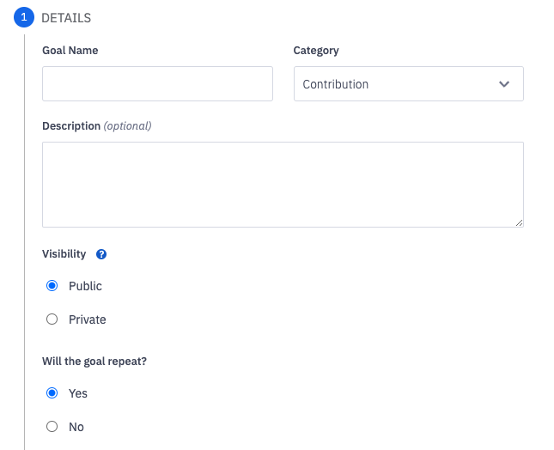Open the Category dropdown showing Contribution
Screen dimensions: 554x450
pyautogui.click(x=408, y=84)
